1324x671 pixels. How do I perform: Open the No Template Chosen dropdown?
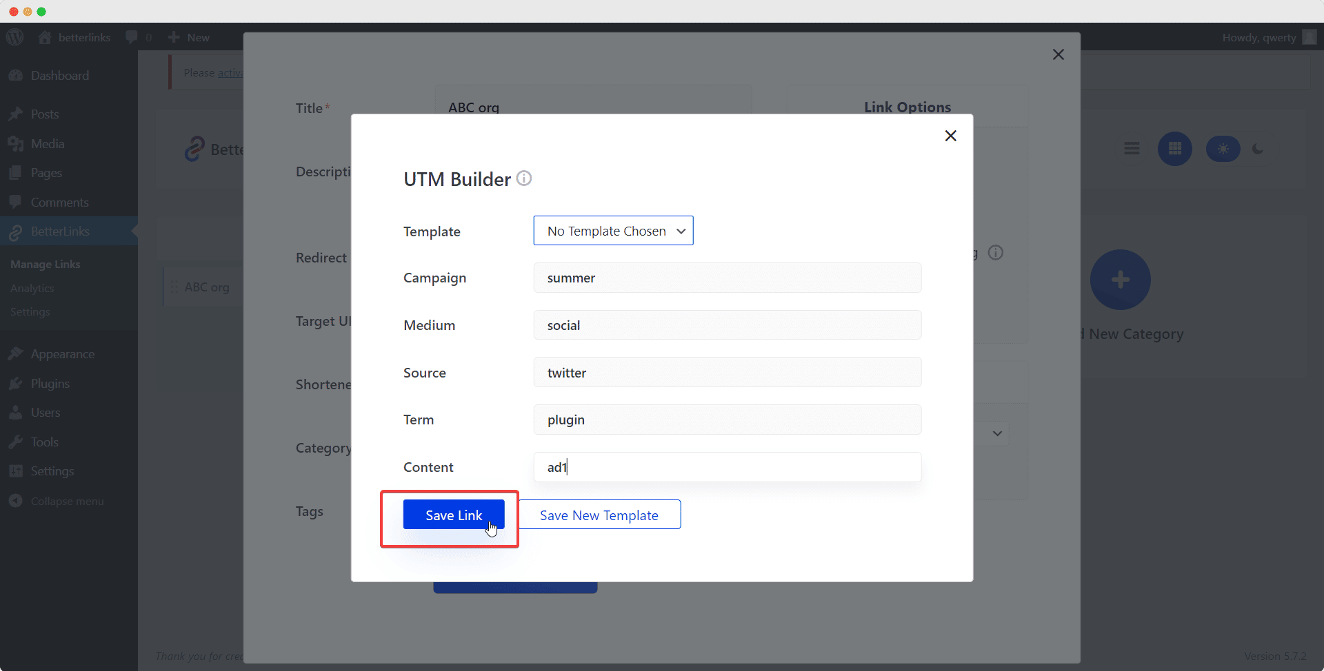613,230
